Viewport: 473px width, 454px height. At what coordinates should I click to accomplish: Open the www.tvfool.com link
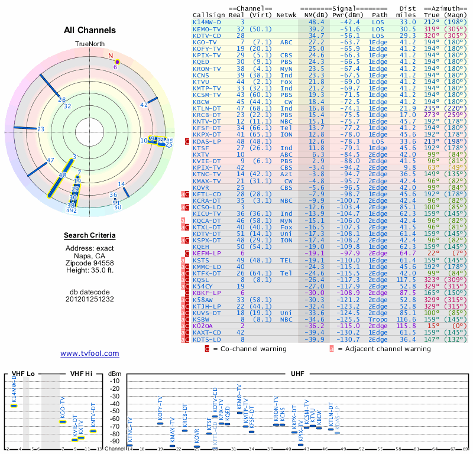pos(89,354)
